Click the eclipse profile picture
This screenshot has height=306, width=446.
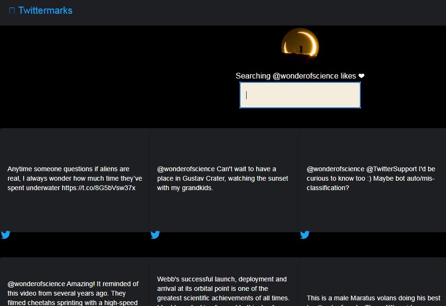(300, 46)
